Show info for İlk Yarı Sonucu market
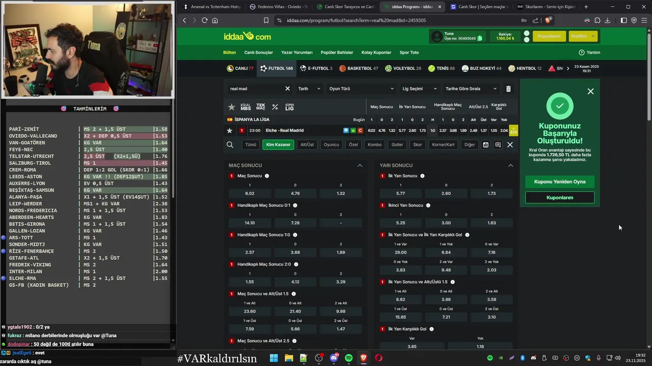 coord(422,176)
